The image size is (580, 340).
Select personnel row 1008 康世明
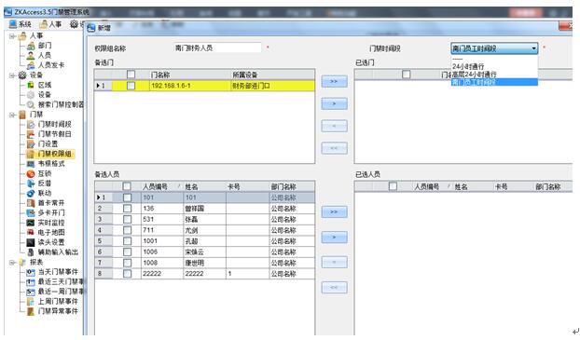[204, 263]
